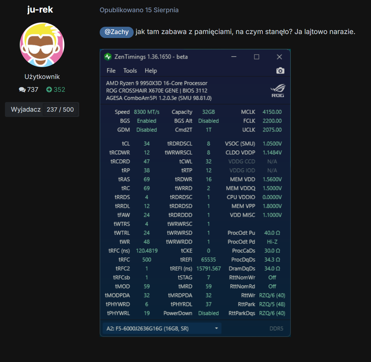
Task: Close the ZenTimings window
Action: point(279,57)
